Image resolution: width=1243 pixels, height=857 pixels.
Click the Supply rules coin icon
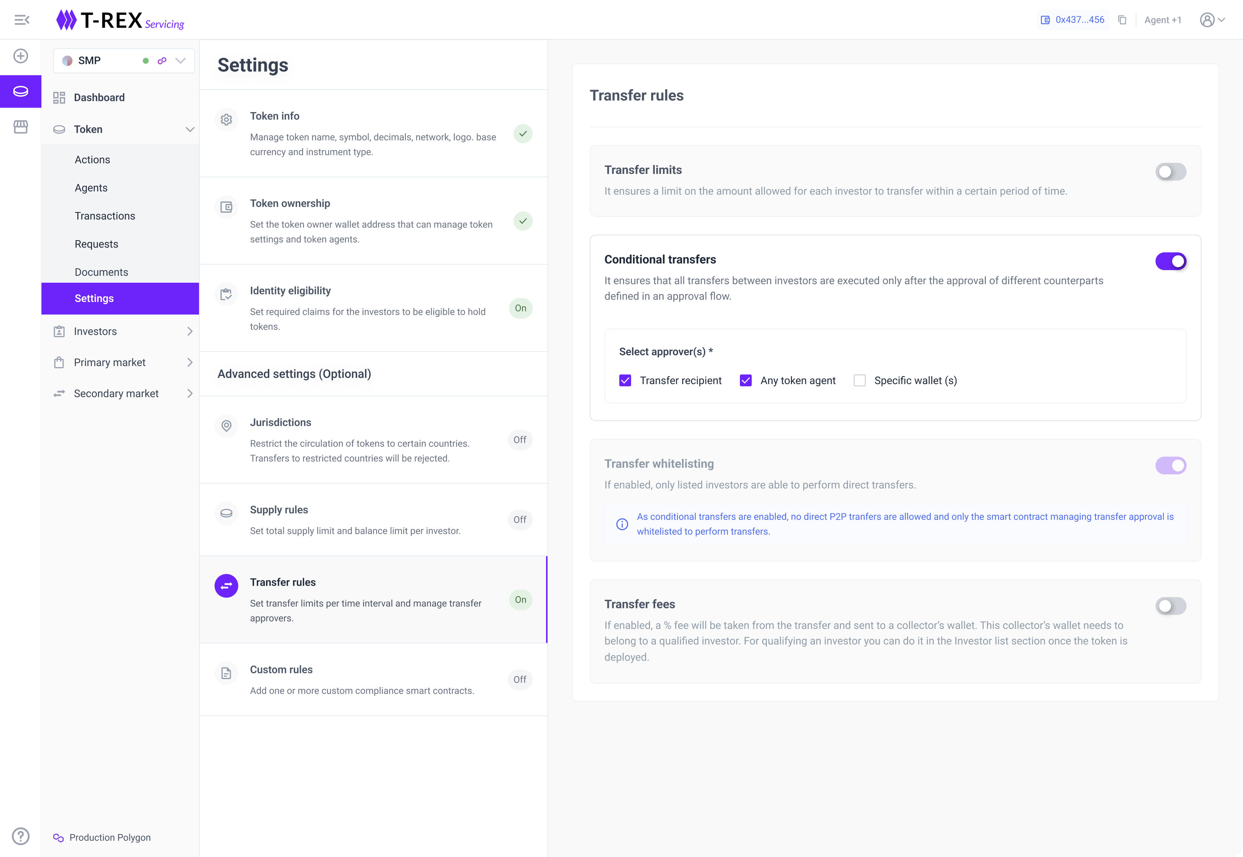click(x=226, y=513)
